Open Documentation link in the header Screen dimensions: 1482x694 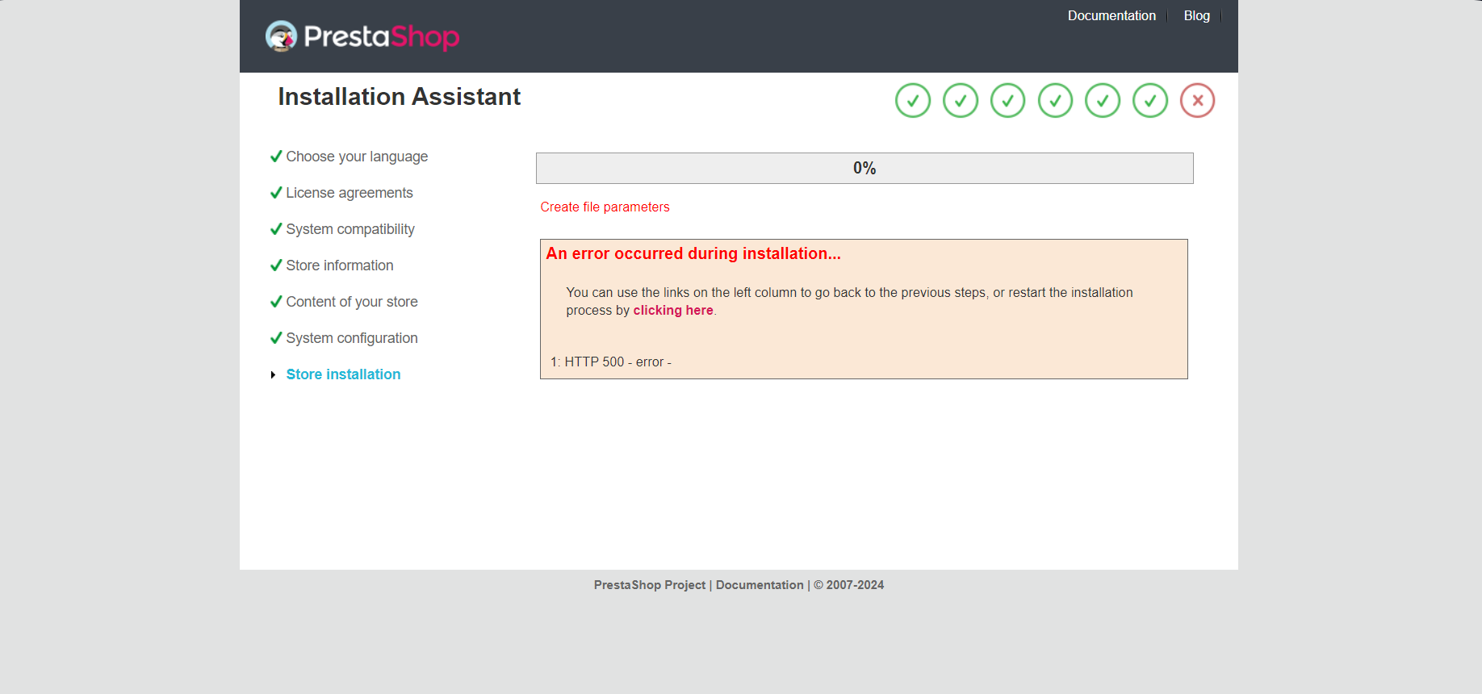coord(1111,16)
